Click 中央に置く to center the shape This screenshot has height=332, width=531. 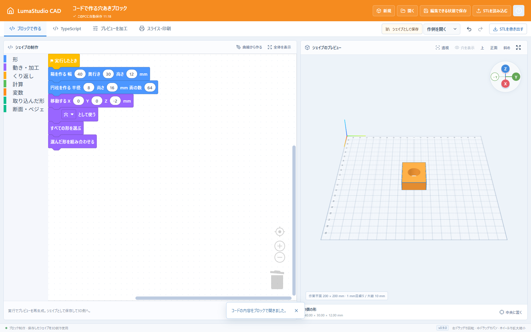(511, 312)
